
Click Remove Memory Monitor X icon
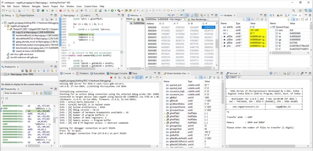(138, 19)
